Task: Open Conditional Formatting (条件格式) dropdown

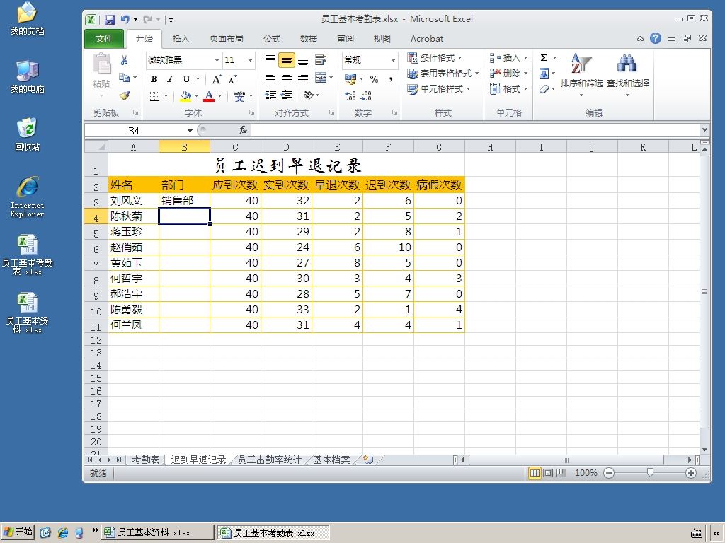Action: pyautogui.click(x=435, y=58)
